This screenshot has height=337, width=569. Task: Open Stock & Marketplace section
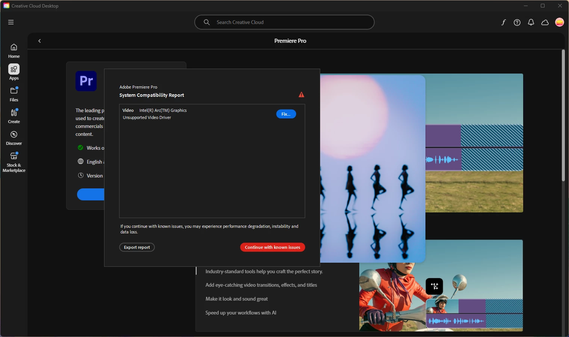click(x=14, y=162)
